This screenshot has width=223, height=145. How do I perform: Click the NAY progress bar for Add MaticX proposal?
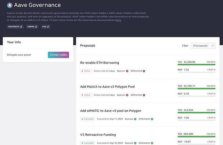pos(197,96)
